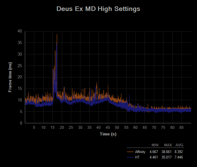Image resolution: width=197 pixels, height=167 pixels.
Task: Click HT average value 7.446
Action: pos(179,157)
